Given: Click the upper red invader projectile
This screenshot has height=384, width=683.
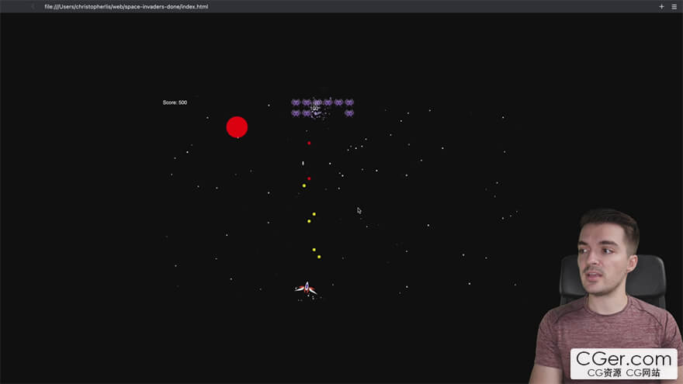Looking at the screenshot, I should (x=309, y=143).
